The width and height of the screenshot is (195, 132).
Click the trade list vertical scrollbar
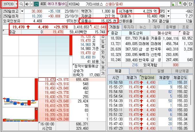click(191, 92)
